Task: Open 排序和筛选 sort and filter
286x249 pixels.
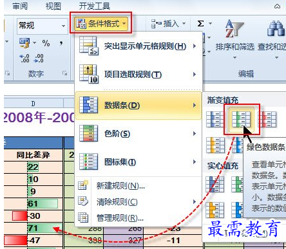Action: 234,40
